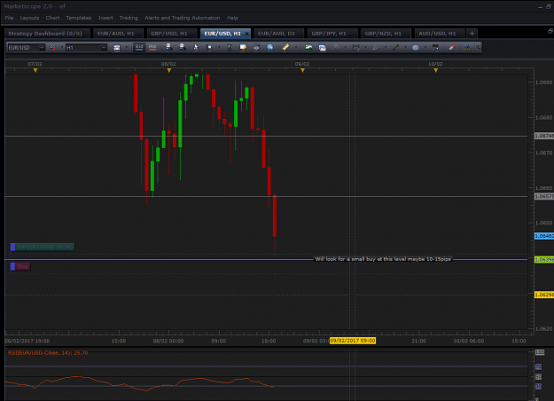Switch to GBP/NZD, H1 tab

pos(386,33)
